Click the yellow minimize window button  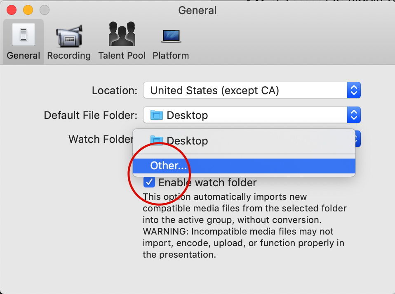[28, 10]
